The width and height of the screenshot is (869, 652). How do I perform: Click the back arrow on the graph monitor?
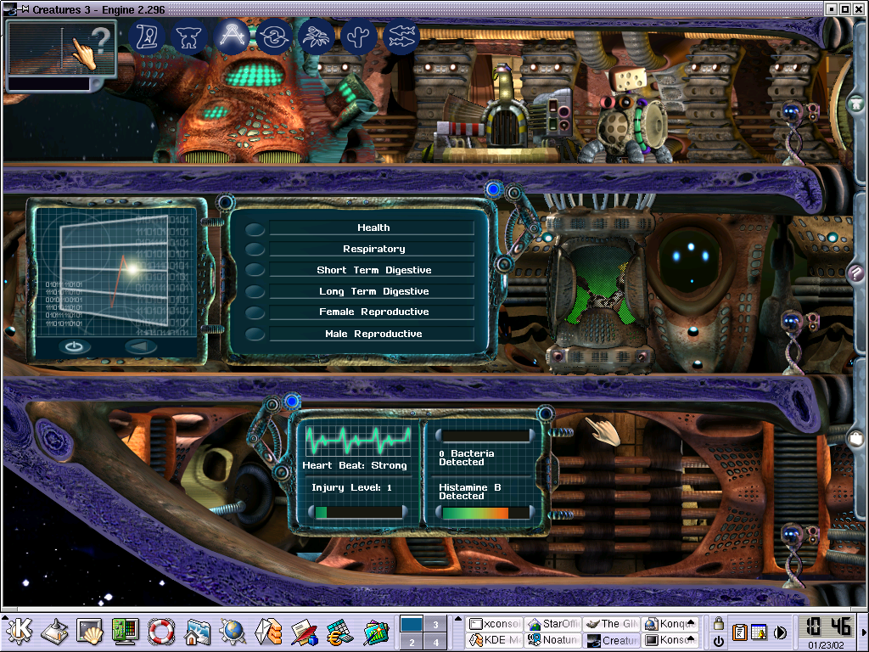coord(141,346)
